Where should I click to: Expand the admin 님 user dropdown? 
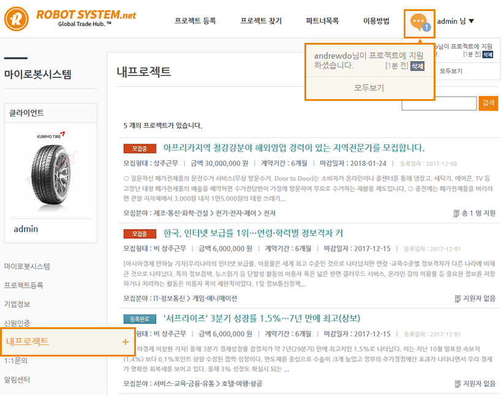pos(455,21)
